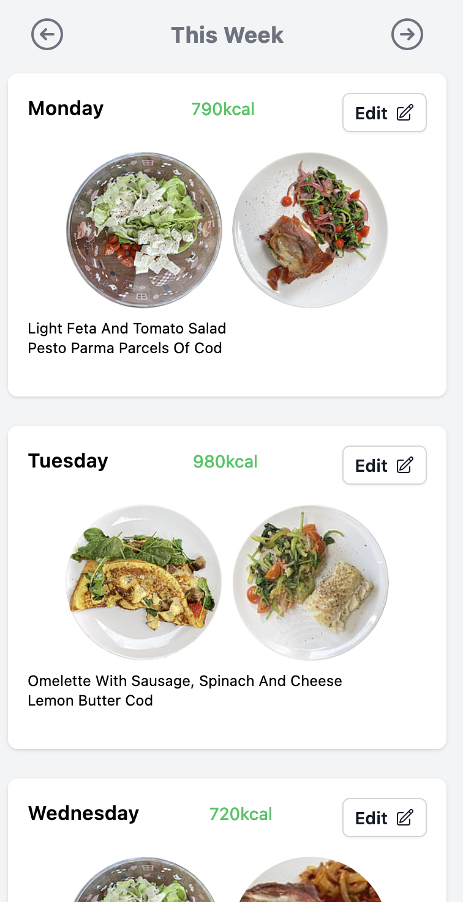The image size is (463, 902).
Task: Open the sausage omelette plate photo
Action: 144,583
